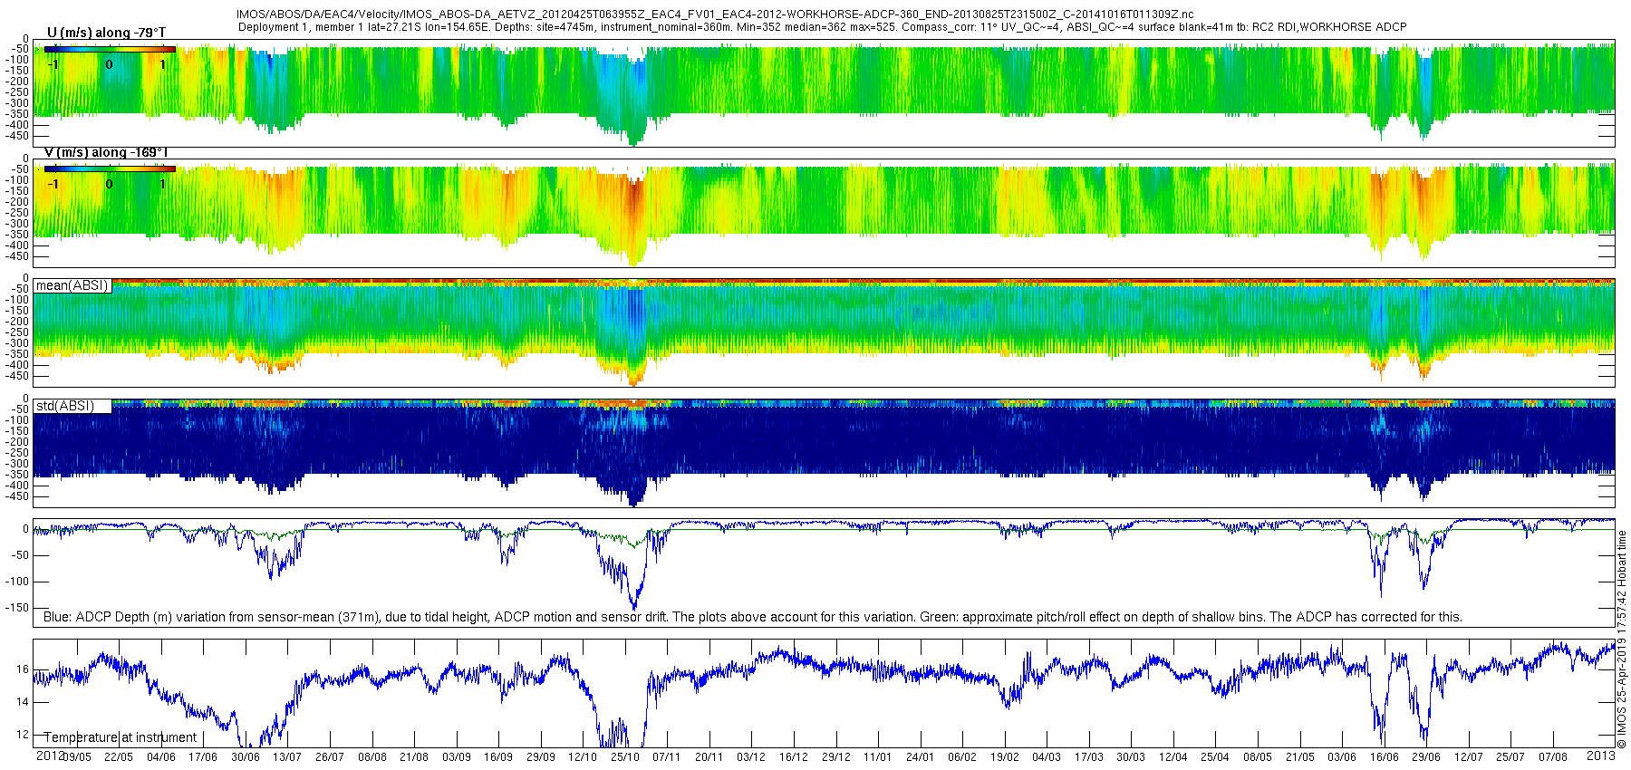1631x770 pixels.
Task: Click the '07/11' date tick label
Action: (x=667, y=756)
